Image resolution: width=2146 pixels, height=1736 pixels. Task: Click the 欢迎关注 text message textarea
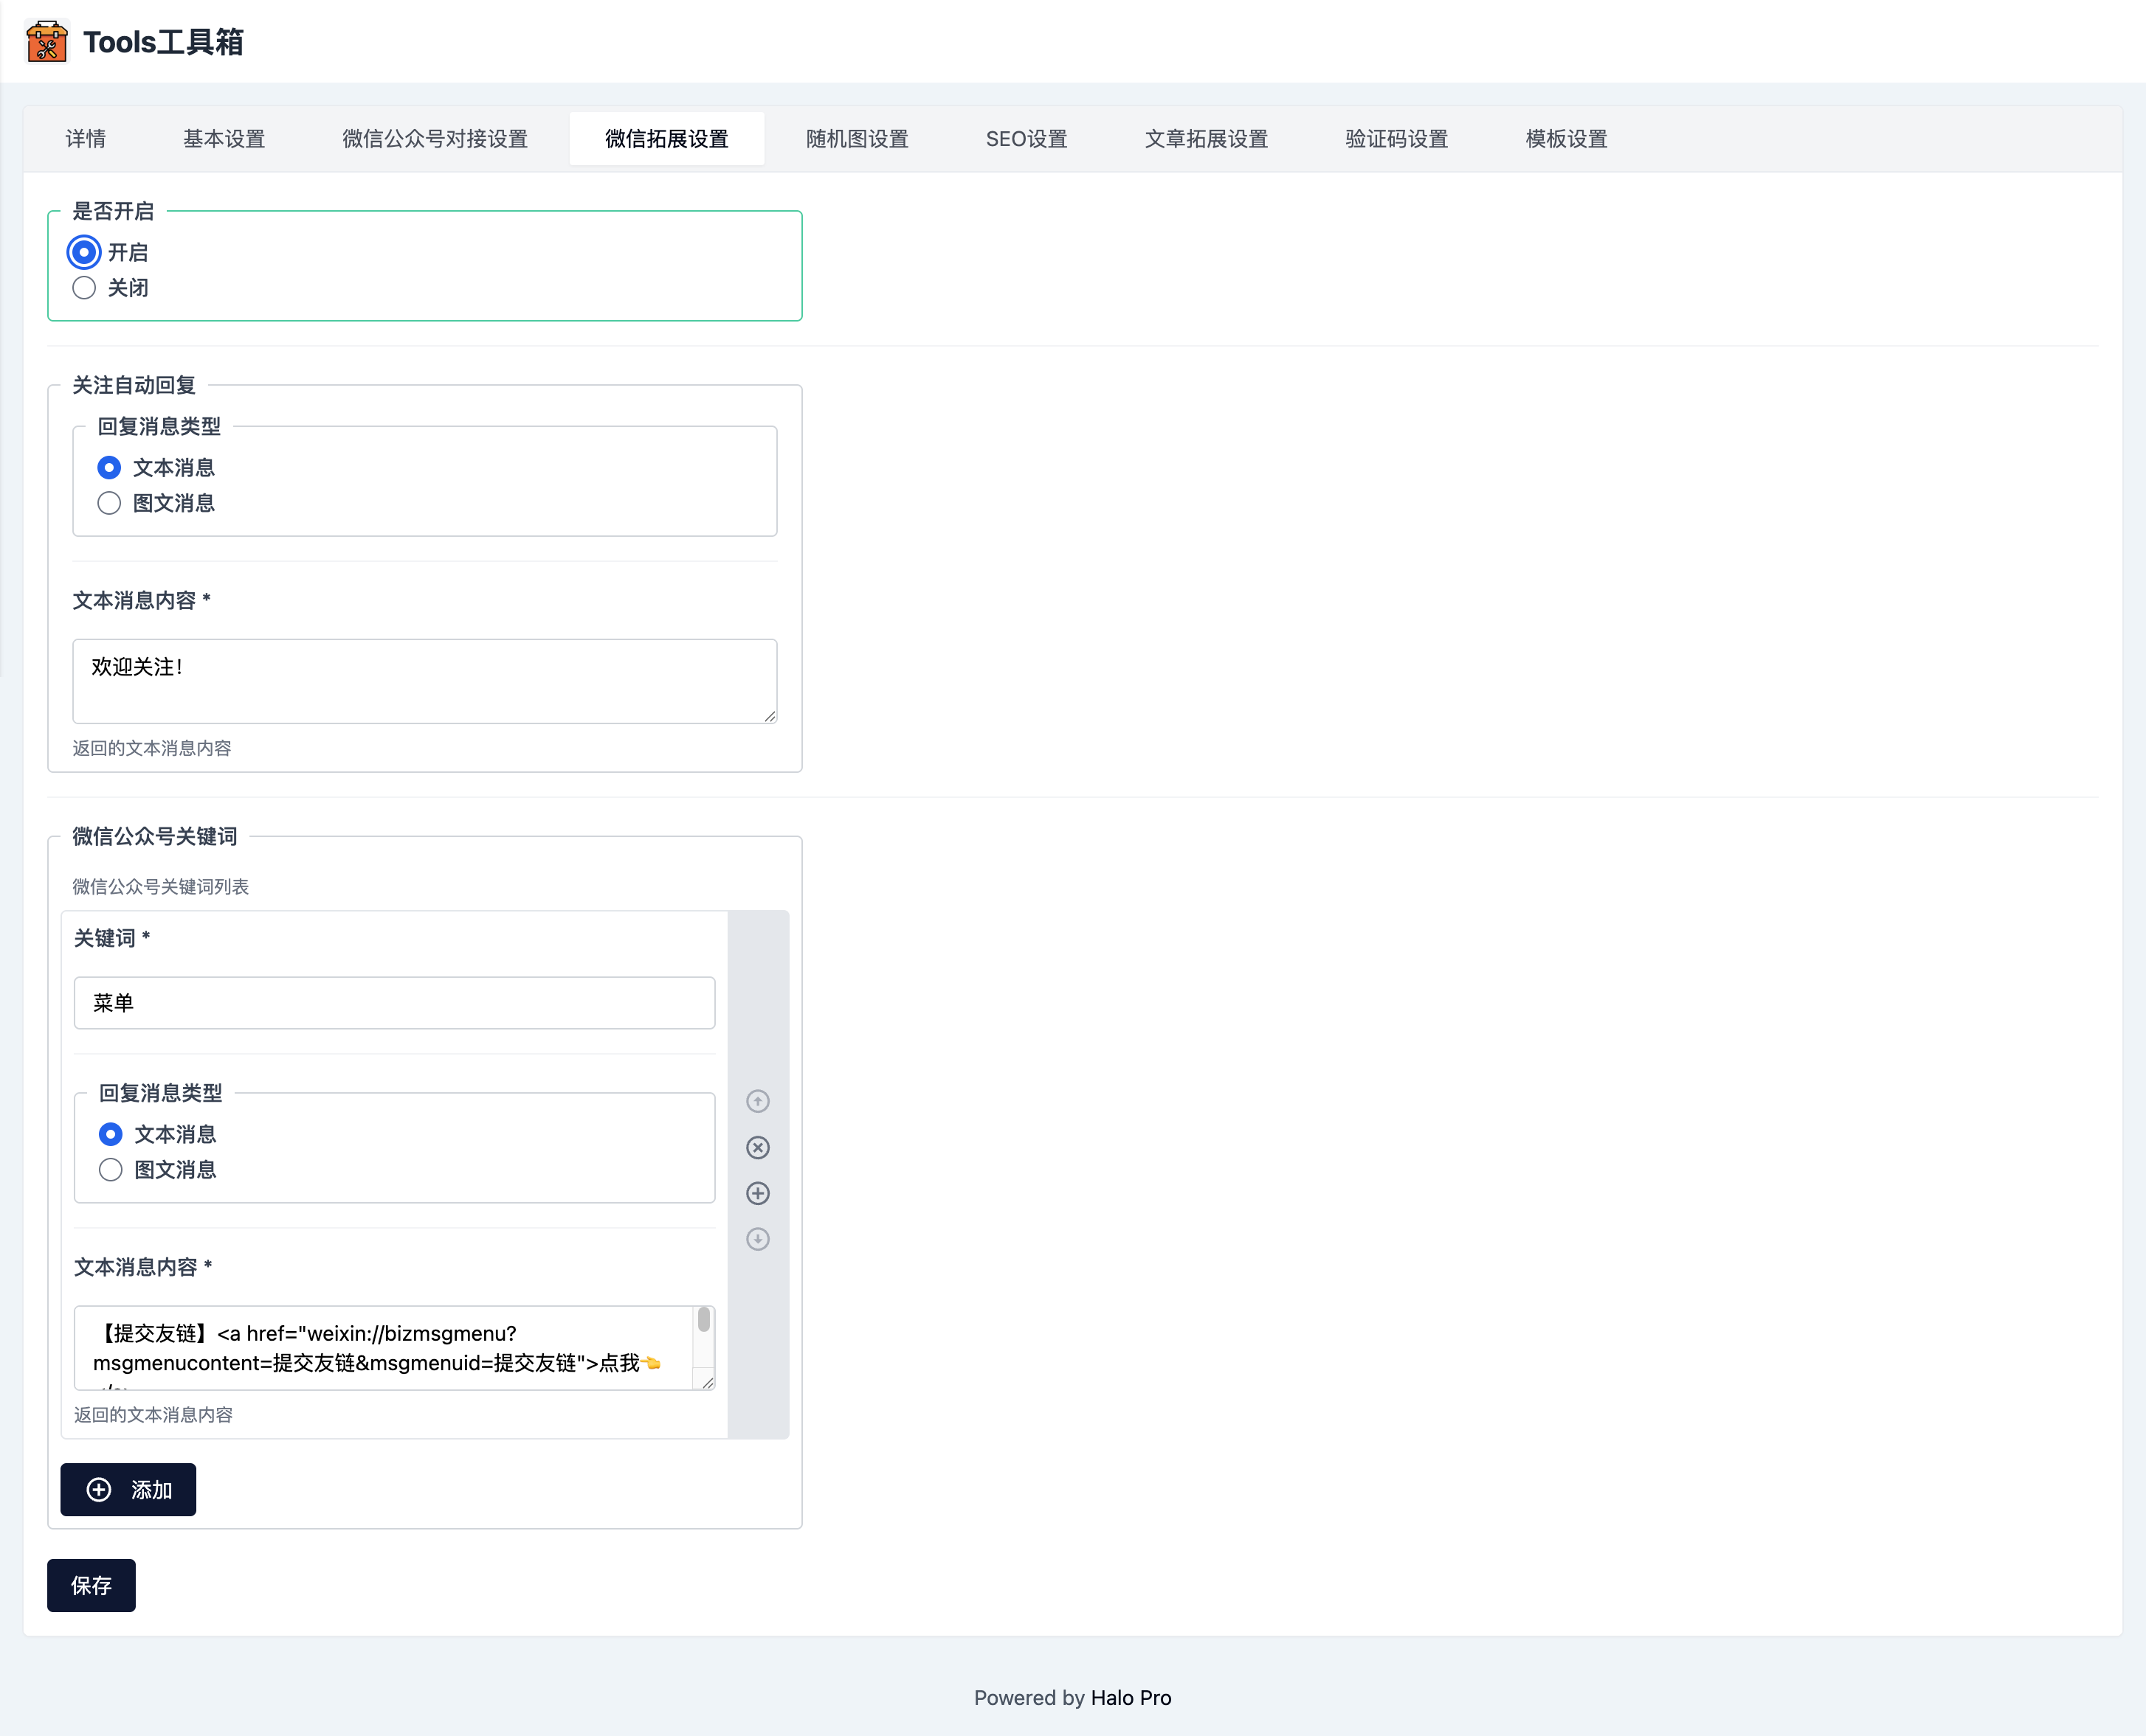coord(424,680)
